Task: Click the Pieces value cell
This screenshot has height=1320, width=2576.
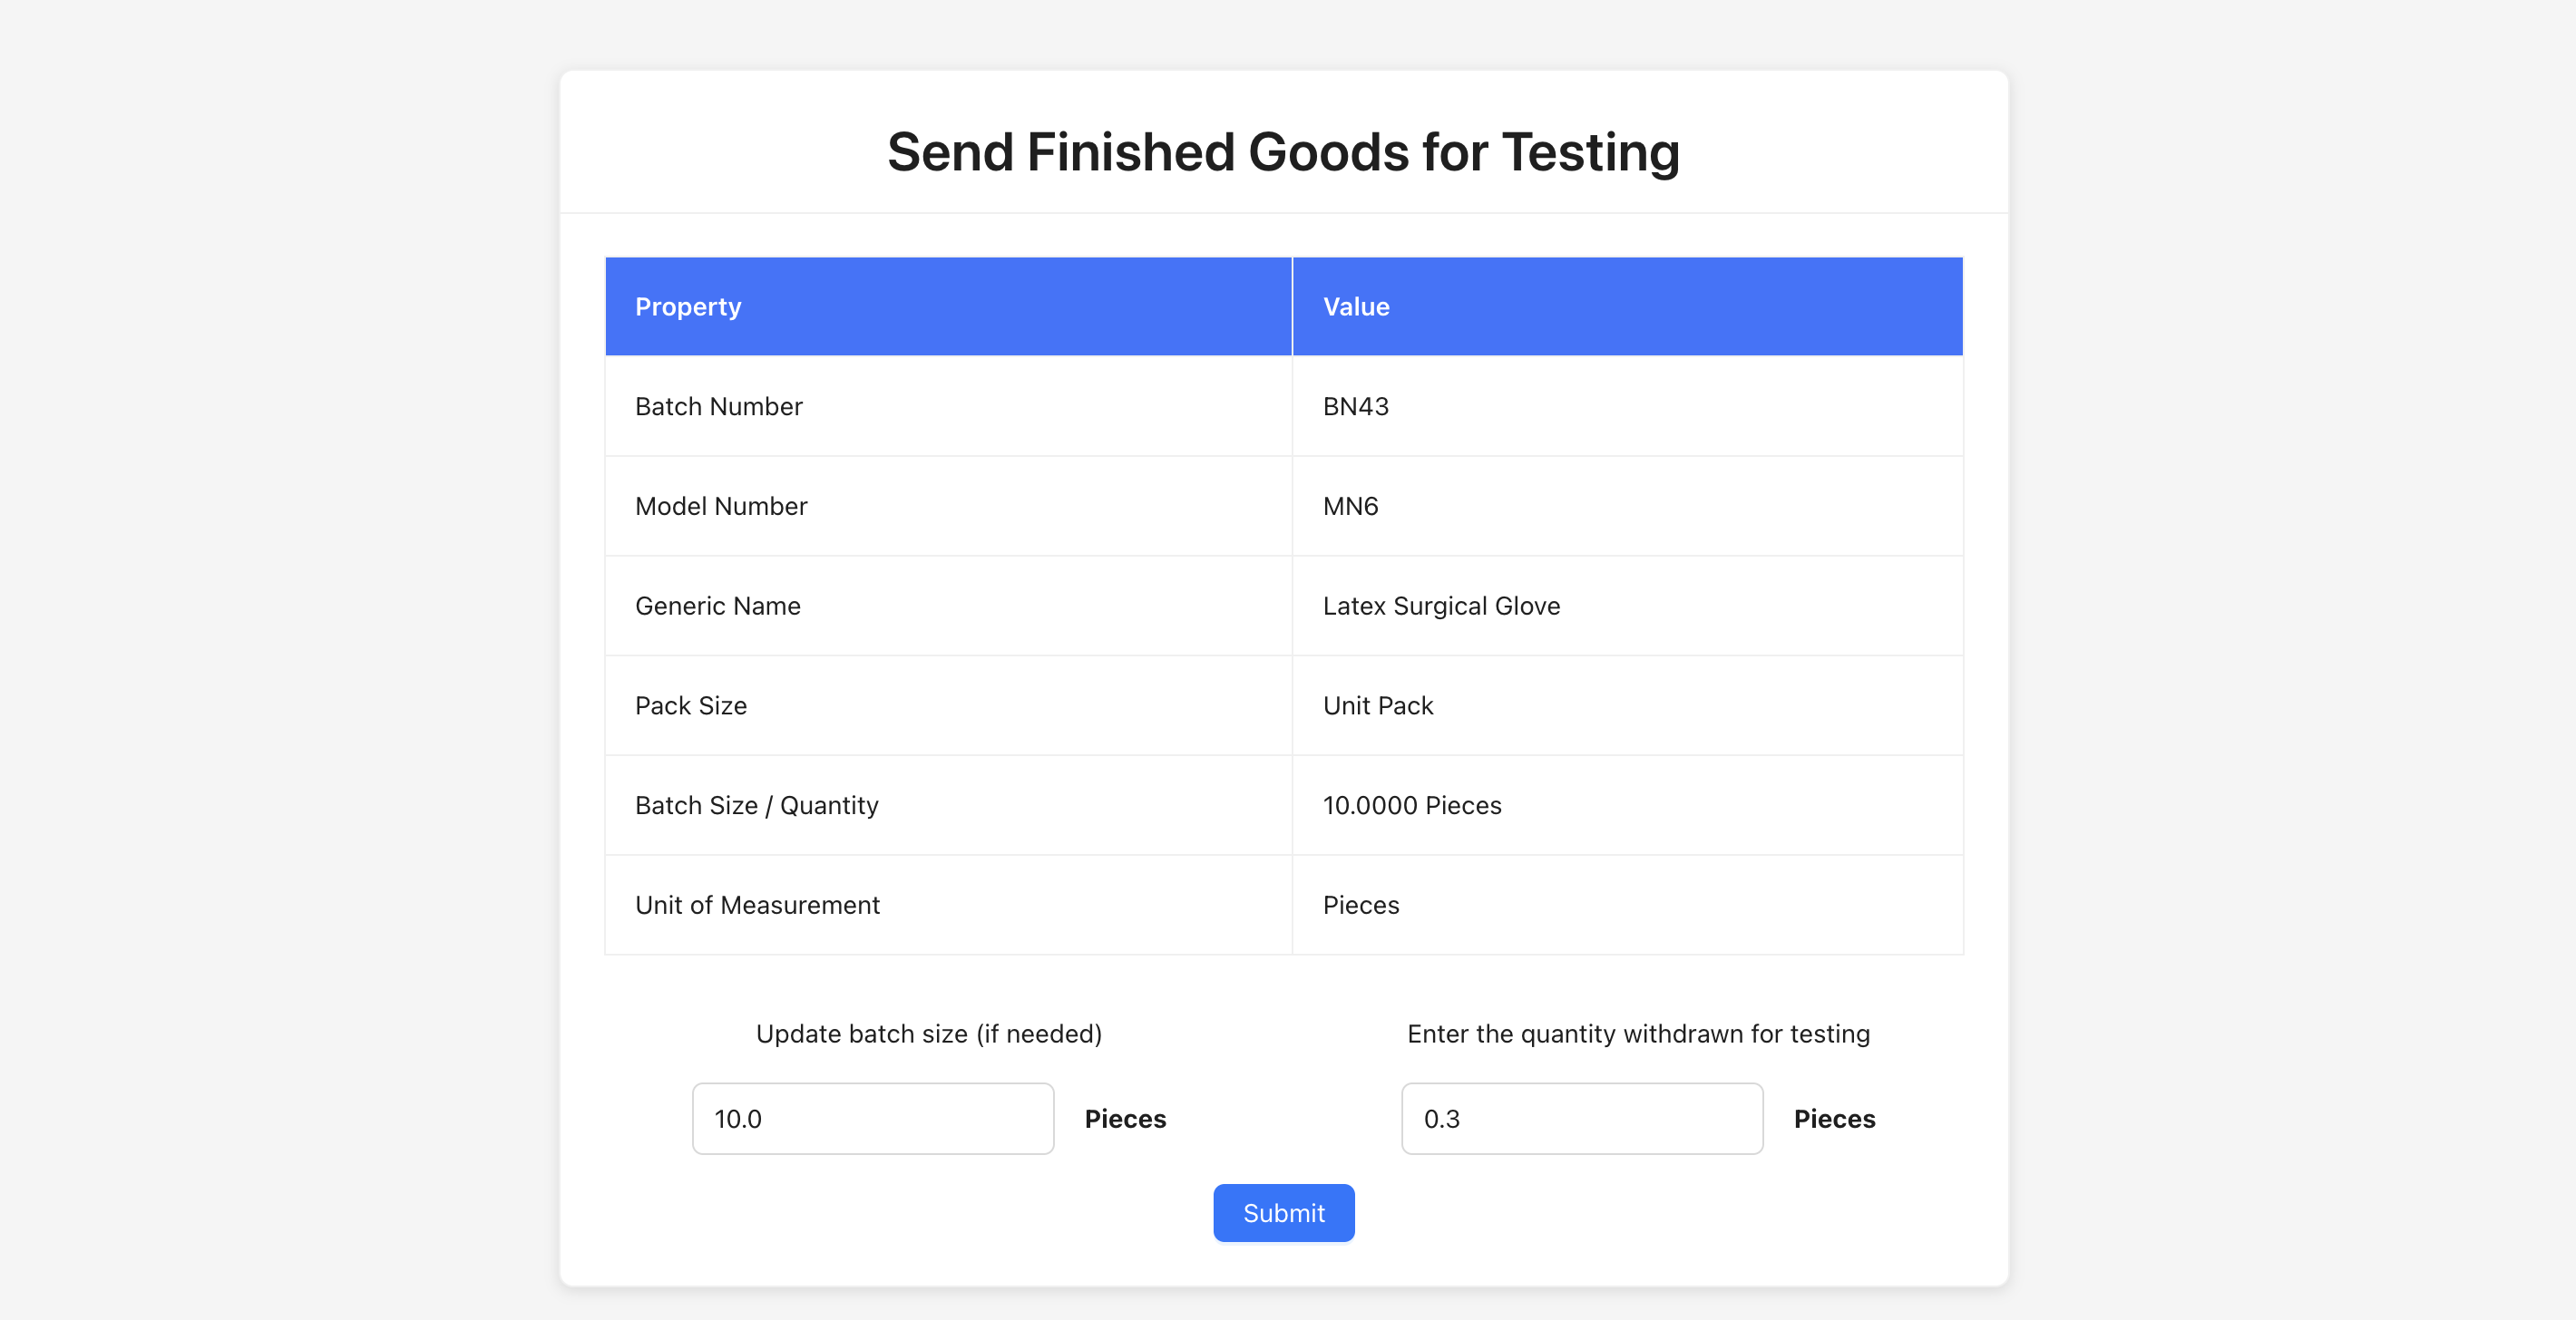Action: [1361, 904]
